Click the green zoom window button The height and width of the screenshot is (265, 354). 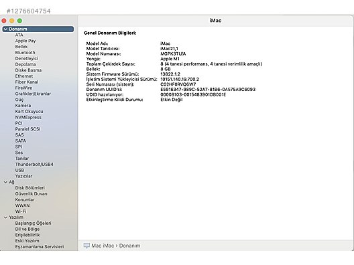(19, 21)
